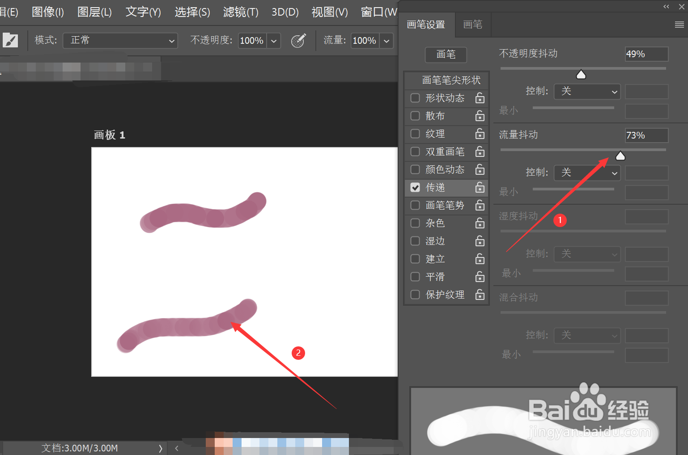688x455 pixels.
Task: Switch to the 画笔 tab
Action: click(473, 25)
